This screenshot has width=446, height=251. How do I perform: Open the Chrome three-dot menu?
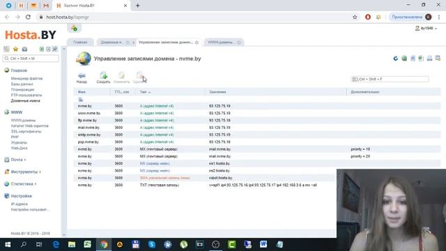click(x=439, y=17)
